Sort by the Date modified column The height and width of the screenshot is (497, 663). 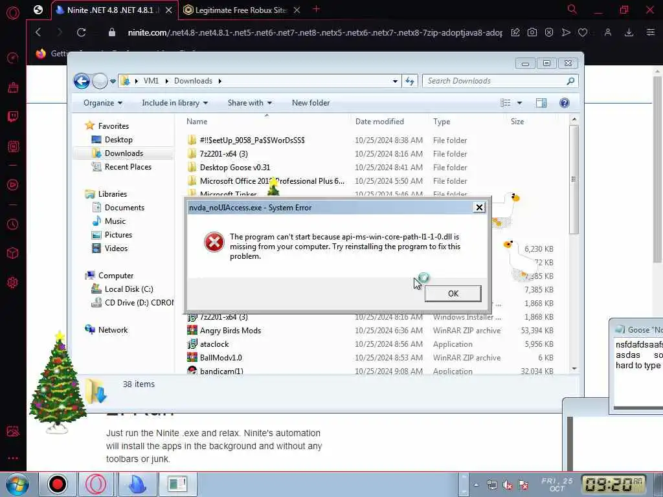pos(379,121)
